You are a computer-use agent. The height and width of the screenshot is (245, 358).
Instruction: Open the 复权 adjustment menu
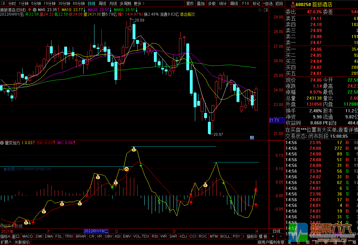(190, 3)
